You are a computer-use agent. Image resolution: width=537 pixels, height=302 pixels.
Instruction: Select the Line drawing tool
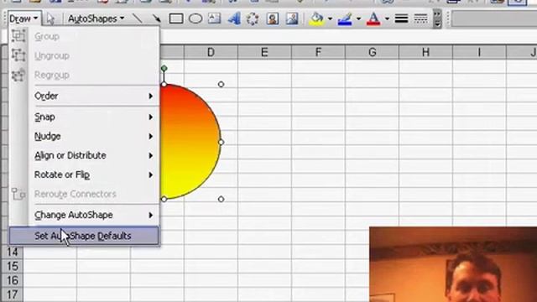138,18
